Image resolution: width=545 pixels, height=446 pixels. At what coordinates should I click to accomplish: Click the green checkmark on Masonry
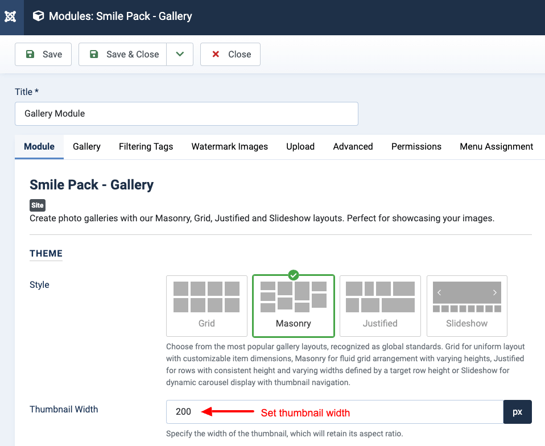pyautogui.click(x=294, y=275)
